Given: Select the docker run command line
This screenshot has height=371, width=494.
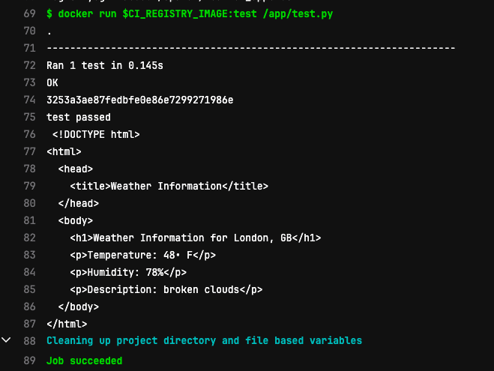Looking at the screenshot, I should [190, 13].
